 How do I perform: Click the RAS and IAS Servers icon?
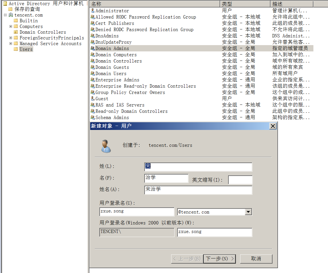coord(93,105)
